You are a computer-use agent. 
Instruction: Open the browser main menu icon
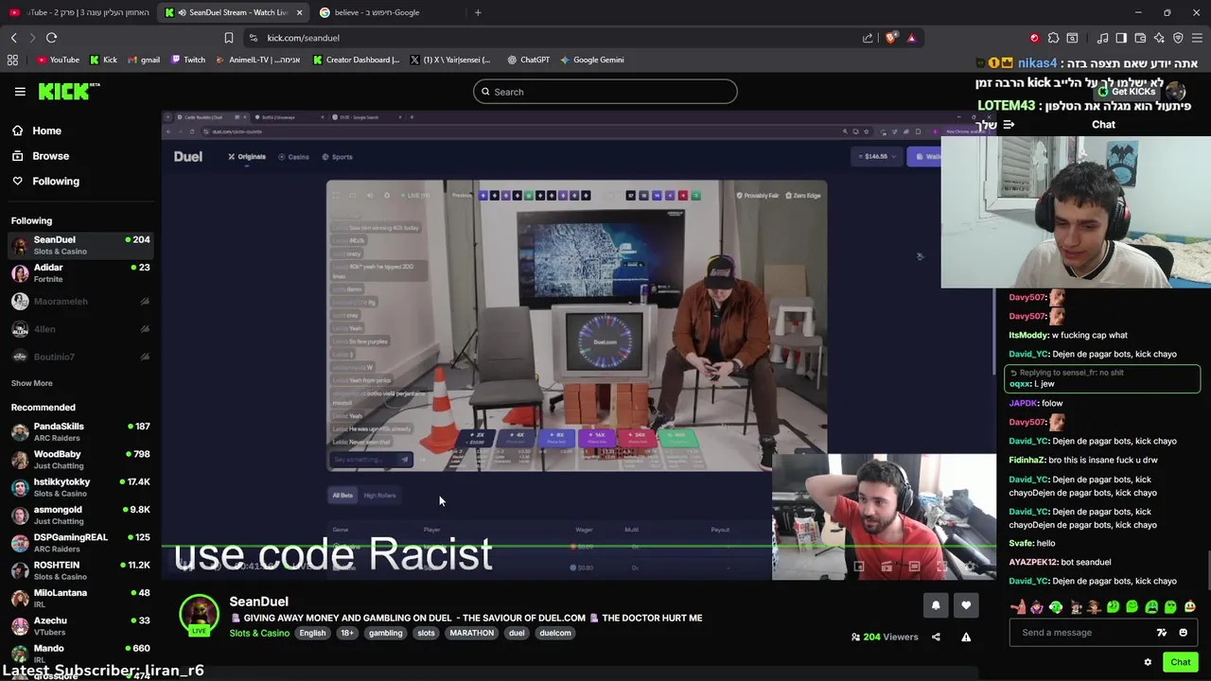1197,38
